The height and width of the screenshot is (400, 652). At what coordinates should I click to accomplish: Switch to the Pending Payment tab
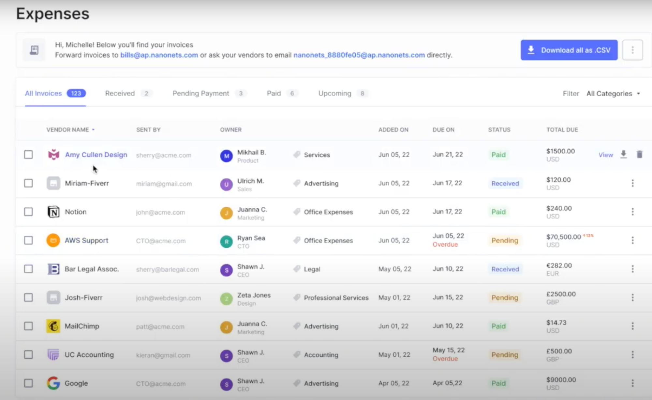click(201, 93)
